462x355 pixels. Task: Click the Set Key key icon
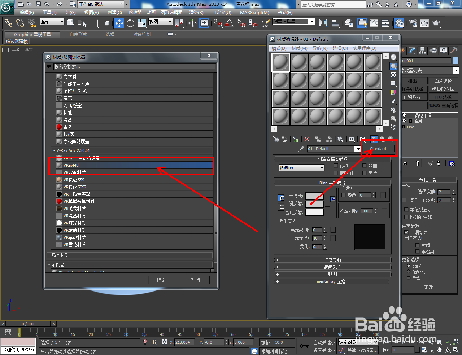pos(304,346)
